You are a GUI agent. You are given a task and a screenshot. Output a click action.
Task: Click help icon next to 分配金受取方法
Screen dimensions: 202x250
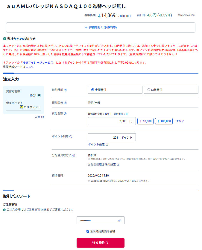pos(74,155)
